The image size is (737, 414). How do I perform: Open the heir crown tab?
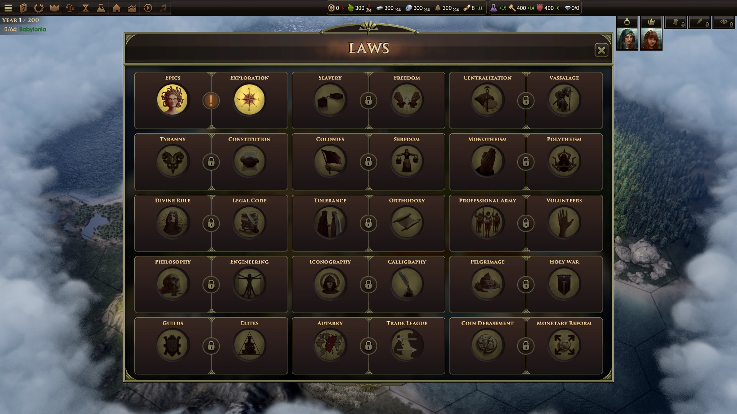pyautogui.click(x=651, y=22)
